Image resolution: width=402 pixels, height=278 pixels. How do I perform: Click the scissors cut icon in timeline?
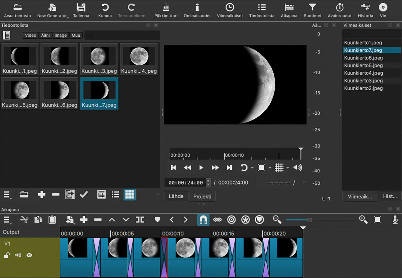pyautogui.click(x=24, y=220)
